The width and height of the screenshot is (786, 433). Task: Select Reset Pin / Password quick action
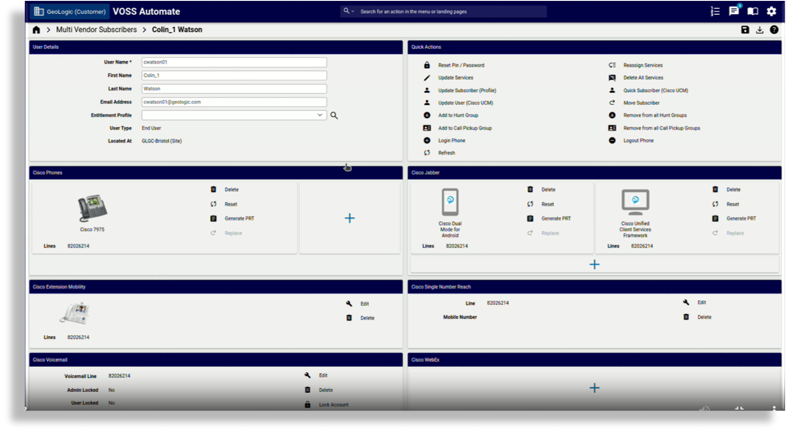(461, 65)
